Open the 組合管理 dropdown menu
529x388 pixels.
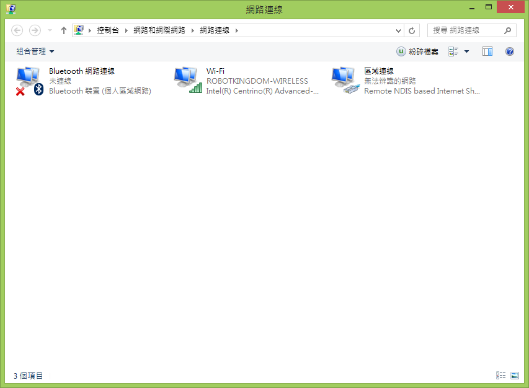click(35, 51)
